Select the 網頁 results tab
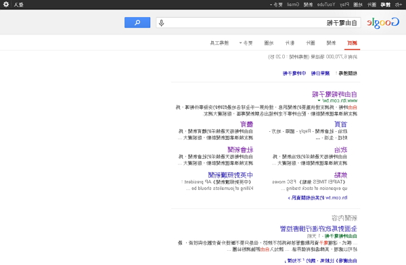The height and width of the screenshot is (265, 406). pyautogui.click(x=352, y=43)
